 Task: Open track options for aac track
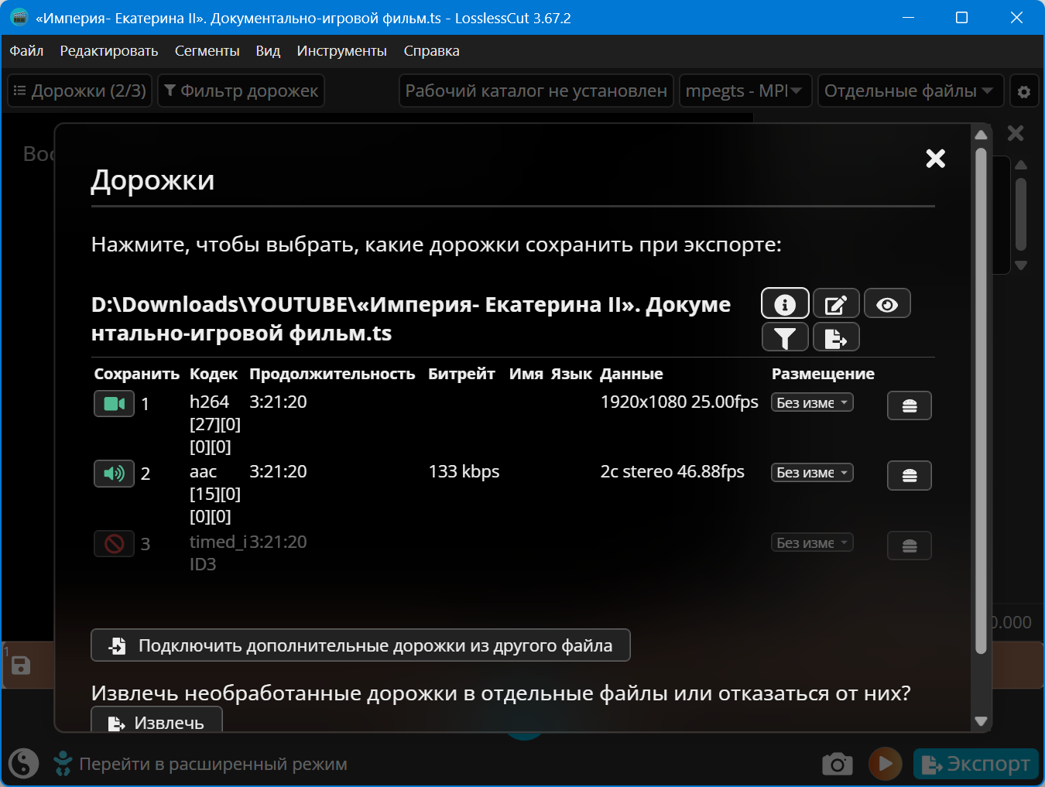909,475
